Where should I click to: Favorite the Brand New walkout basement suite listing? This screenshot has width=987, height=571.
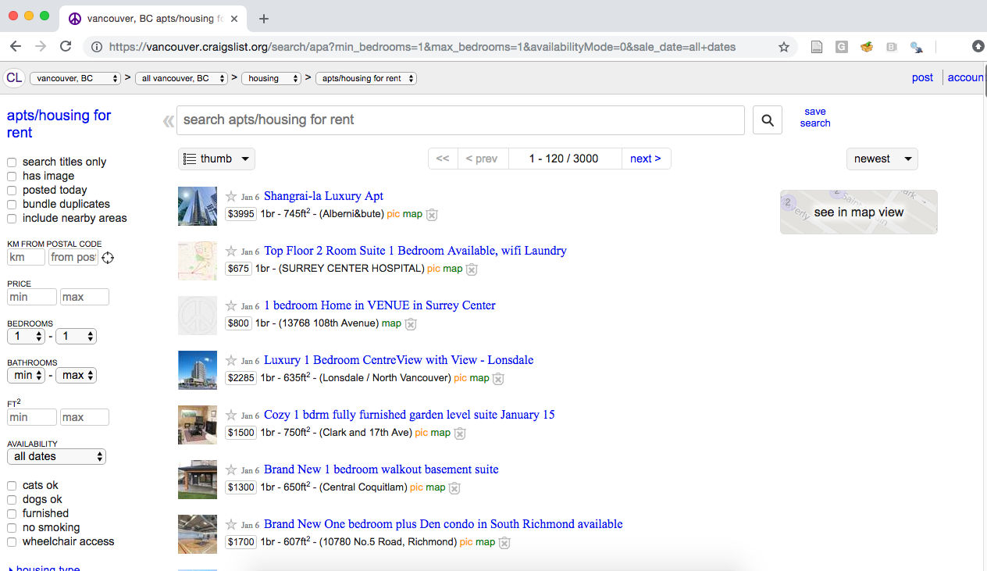tap(231, 470)
